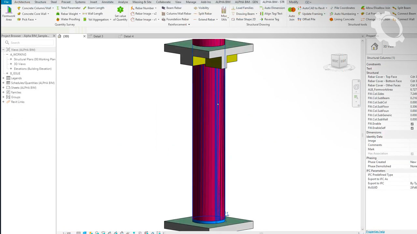The height and width of the screenshot is (234, 417).
Task: Open the Properties help link
Action: [375, 232]
